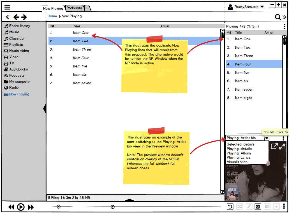Viewport: 289px width, 213px height.
Task: Select Item Three in the main list
Action: pos(82,50)
